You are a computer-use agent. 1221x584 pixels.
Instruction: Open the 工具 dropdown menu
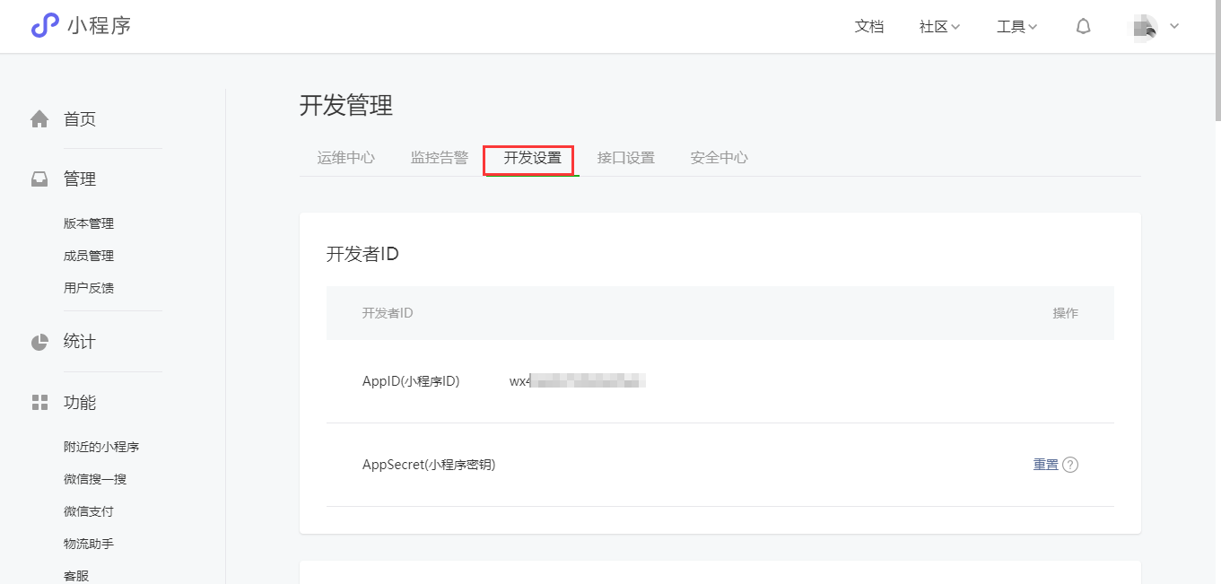(x=1016, y=26)
